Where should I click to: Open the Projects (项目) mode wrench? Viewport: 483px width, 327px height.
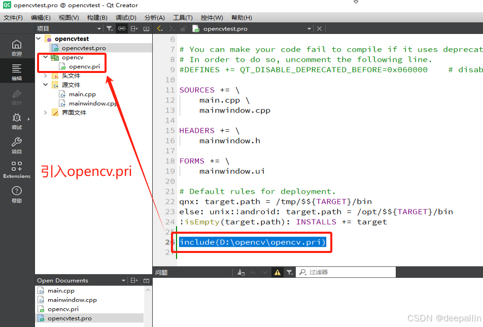point(17,146)
